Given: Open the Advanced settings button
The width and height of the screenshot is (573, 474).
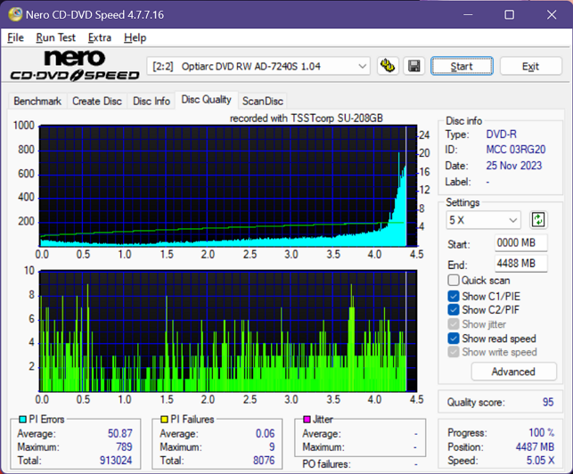Looking at the screenshot, I should tap(513, 372).
